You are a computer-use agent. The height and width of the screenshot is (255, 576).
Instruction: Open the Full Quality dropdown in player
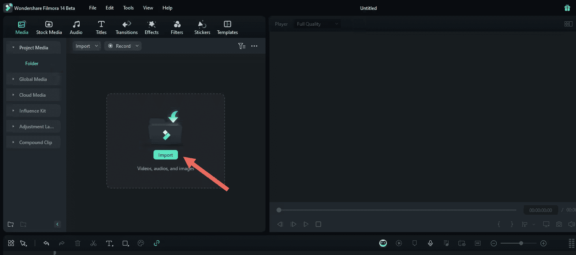pyautogui.click(x=317, y=24)
